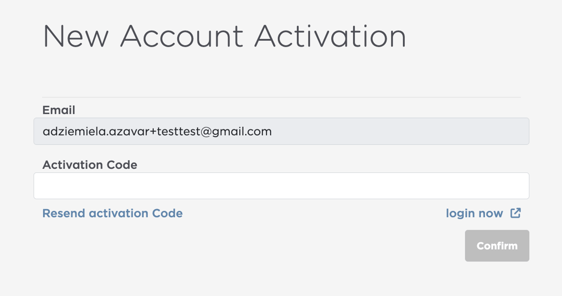
Task: Click the divider line above the Email label
Action: tap(281, 97)
